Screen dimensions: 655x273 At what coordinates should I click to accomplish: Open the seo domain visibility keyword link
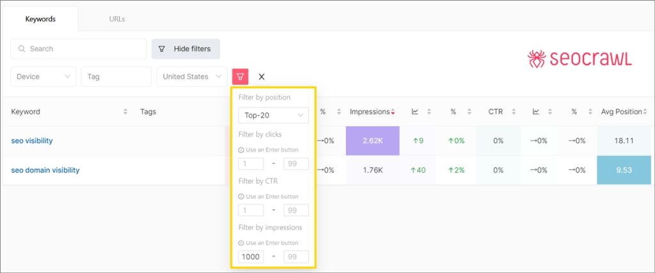click(x=45, y=170)
